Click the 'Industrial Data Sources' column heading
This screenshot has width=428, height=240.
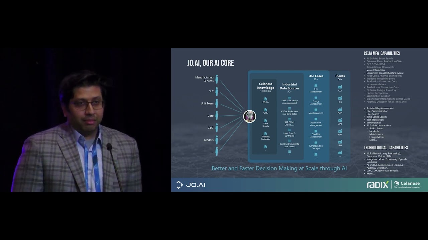(x=290, y=86)
